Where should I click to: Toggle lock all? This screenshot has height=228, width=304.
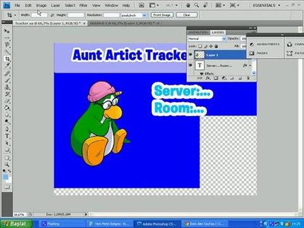click(216, 46)
